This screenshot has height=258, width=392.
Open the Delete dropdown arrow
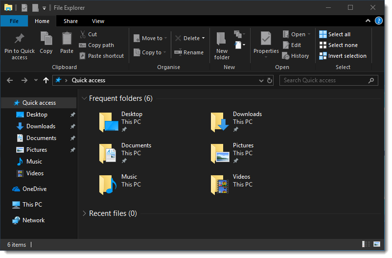[x=203, y=38]
